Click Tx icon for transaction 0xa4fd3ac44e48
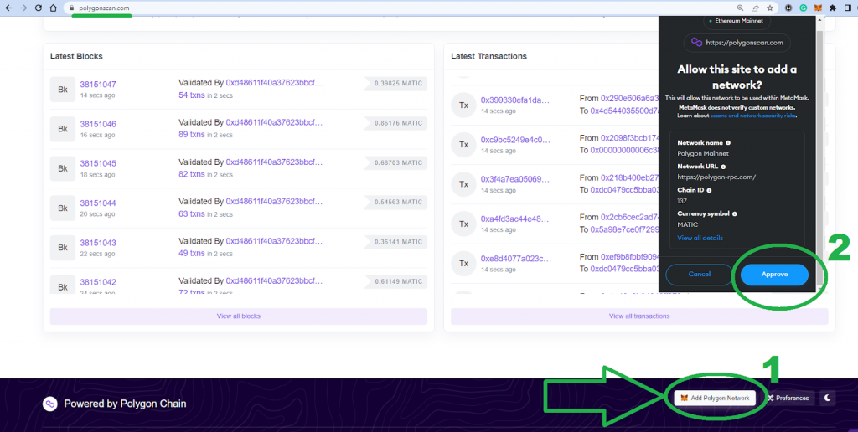This screenshot has width=858, height=432. tap(463, 224)
